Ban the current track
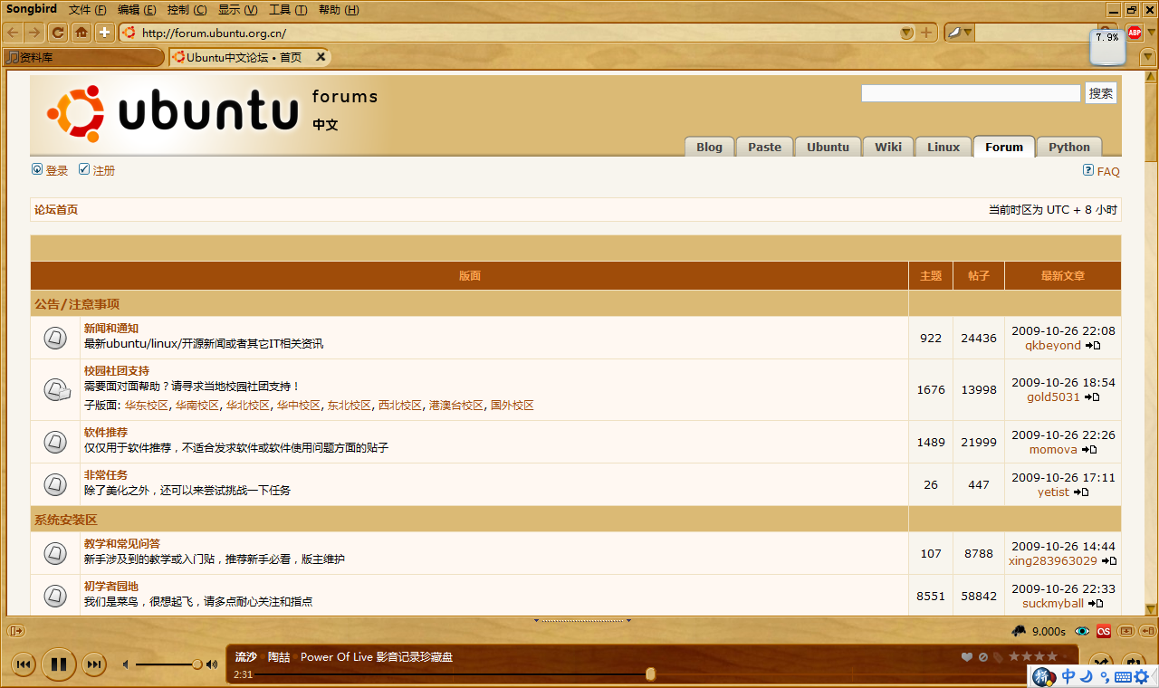Viewport: 1159px width, 688px height. tap(983, 657)
